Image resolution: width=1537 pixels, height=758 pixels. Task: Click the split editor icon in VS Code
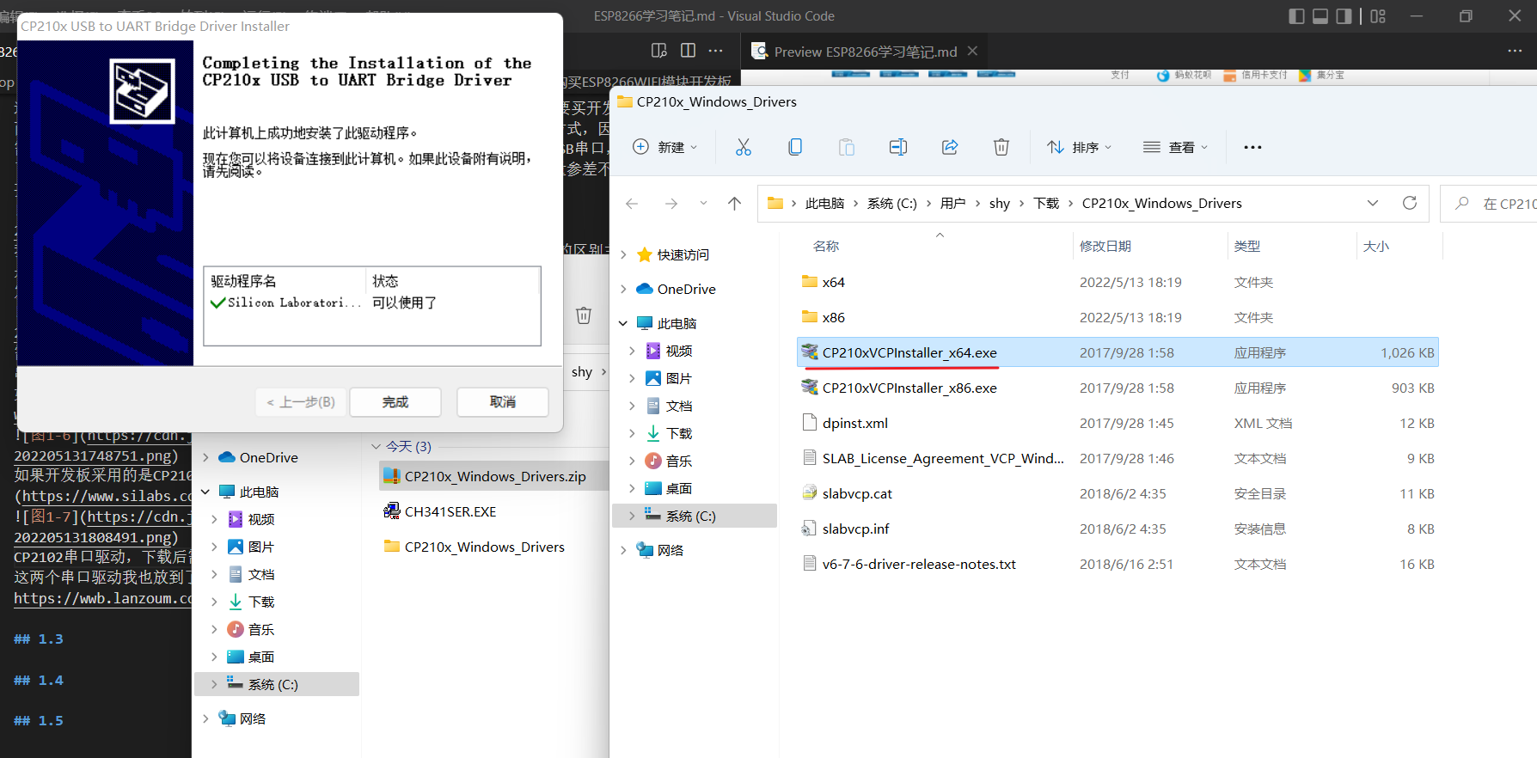tap(688, 51)
